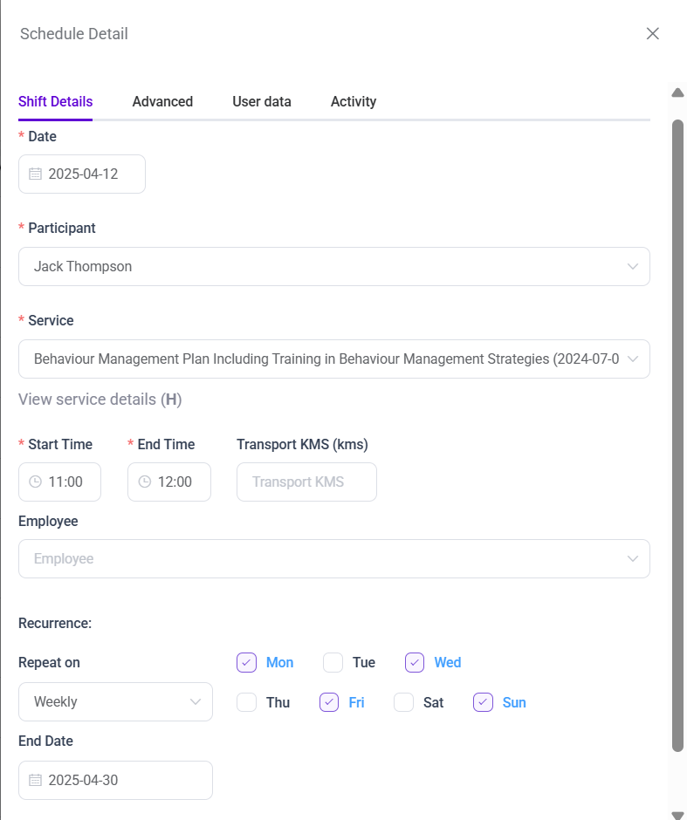This screenshot has width=687, height=820.
Task: Open the Participant dropdown
Action: point(333,266)
